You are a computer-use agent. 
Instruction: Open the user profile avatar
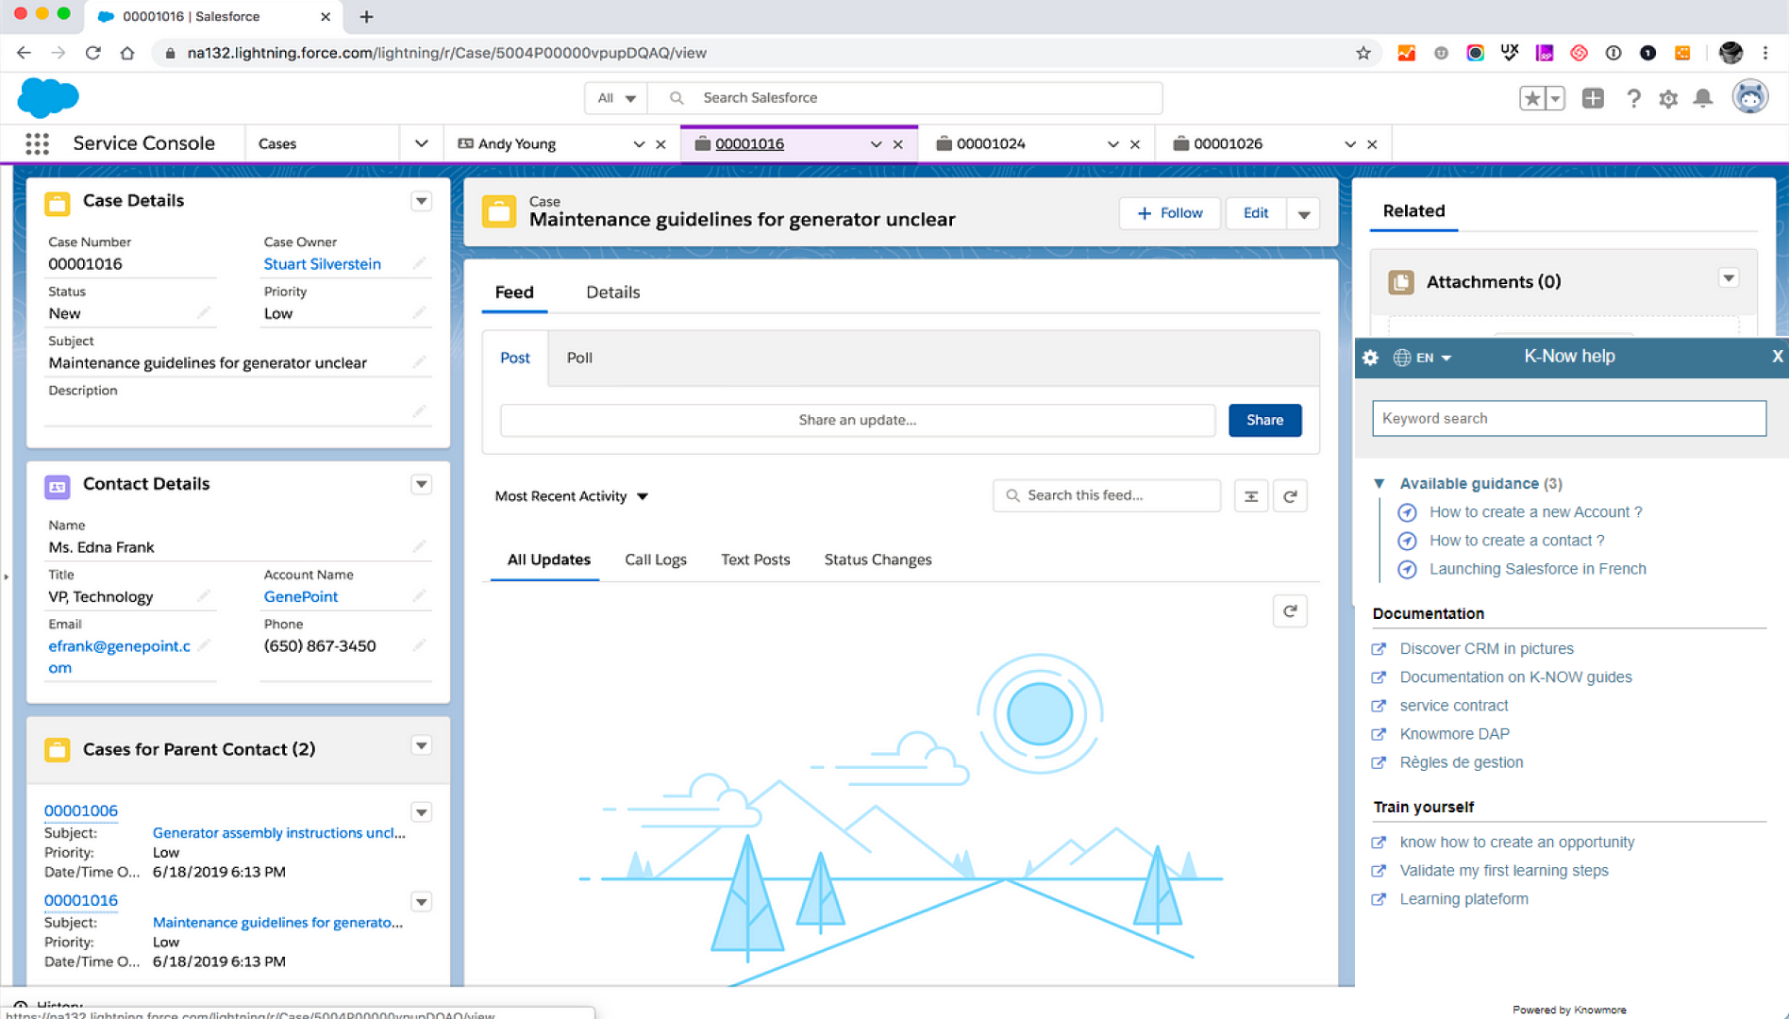point(1749,97)
